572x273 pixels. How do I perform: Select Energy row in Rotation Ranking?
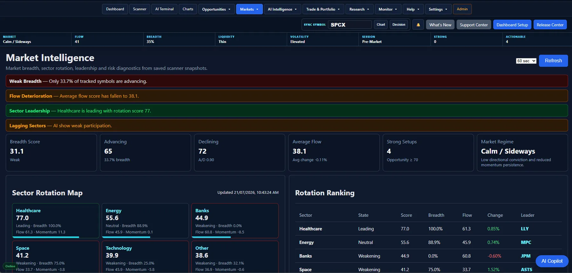pyautogui.click(x=428, y=242)
